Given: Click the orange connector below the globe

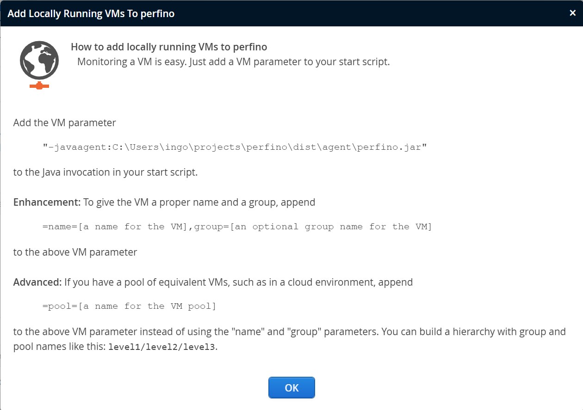Looking at the screenshot, I should click(x=39, y=86).
